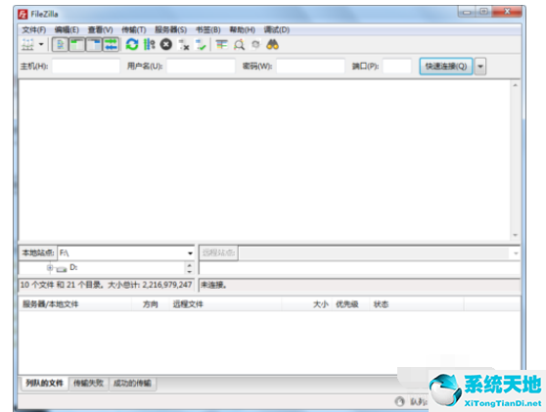The height and width of the screenshot is (412, 546).
Task: Focus the 主机(H) host field
Action: point(86,66)
